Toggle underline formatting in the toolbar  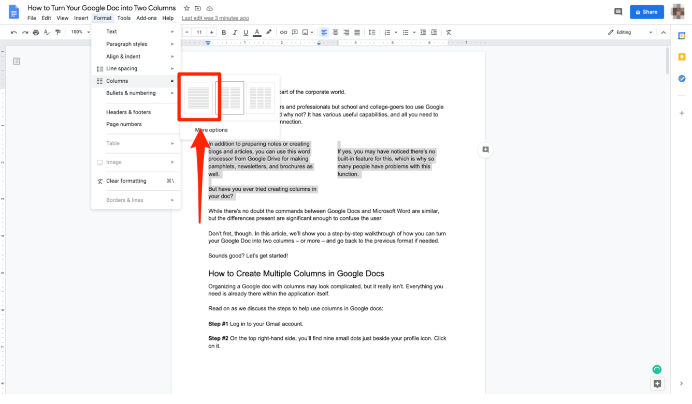click(246, 32)
